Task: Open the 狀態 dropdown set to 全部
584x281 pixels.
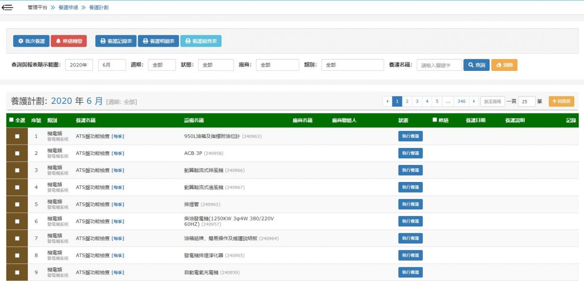Action: 216,65
